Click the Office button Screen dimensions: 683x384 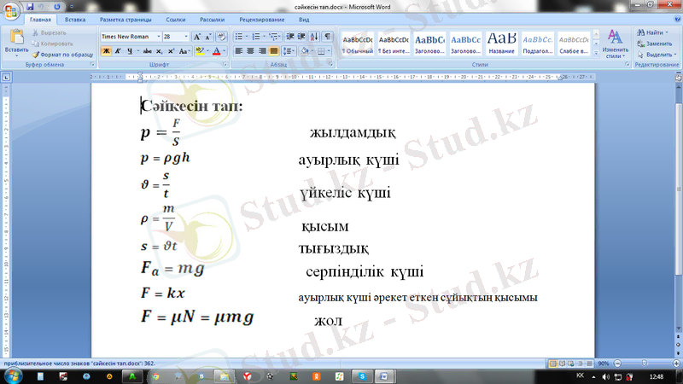pos(11,12)
